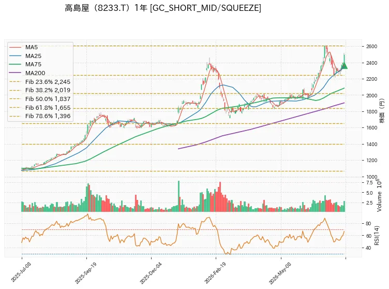Click the 株価 (円) axis label
389x289 pixels.
click(382, 110)
